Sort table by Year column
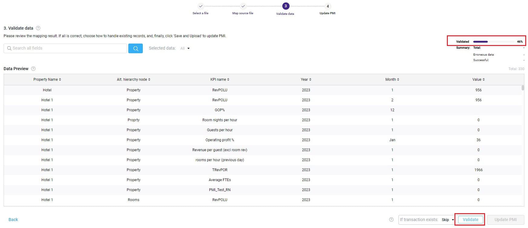The height and width of the screenshot is (228, 528). [x=306, y=80]
